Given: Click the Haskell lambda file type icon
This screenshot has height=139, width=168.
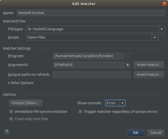Looking at the screenshot, I should [30, 29].
